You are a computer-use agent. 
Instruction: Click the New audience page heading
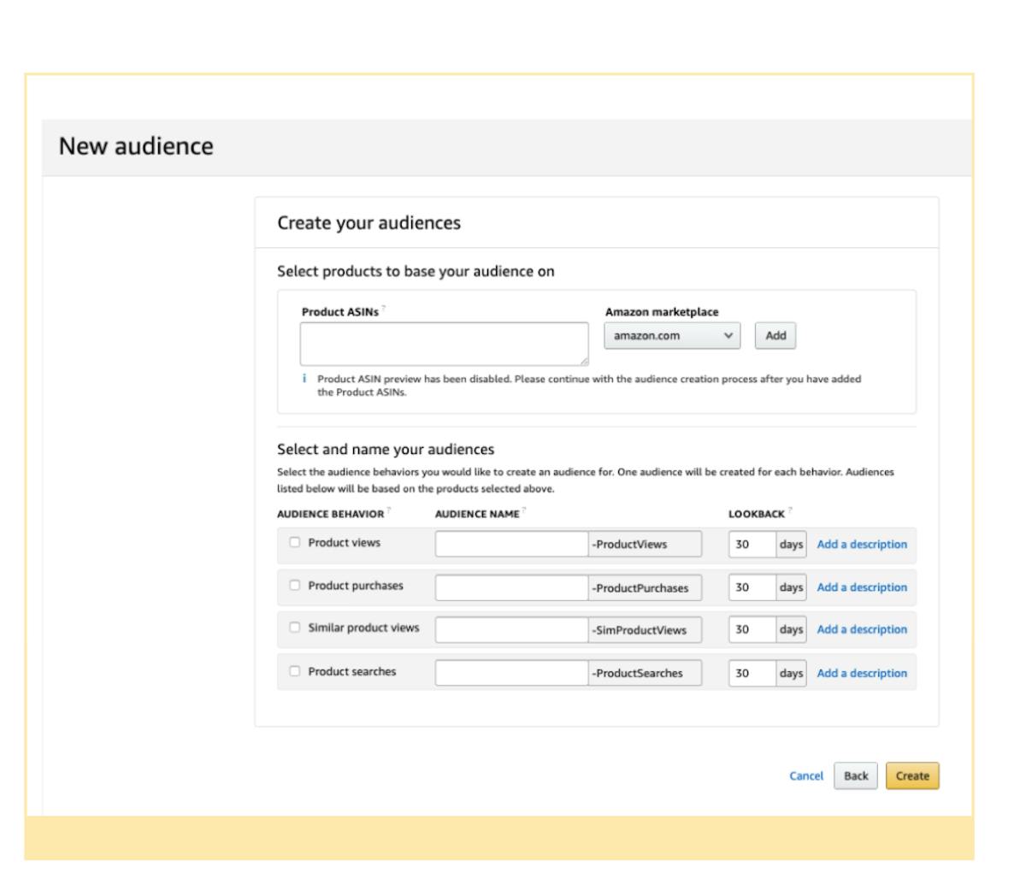pyautogui.click(x=136, y=146)
